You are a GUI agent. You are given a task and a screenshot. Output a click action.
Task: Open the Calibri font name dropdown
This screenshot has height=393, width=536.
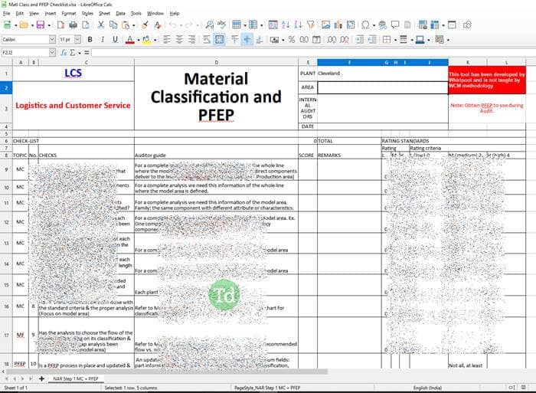52,39
